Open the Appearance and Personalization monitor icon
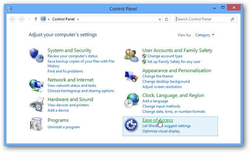The height and width of the screenshot is (153, 250). coord(131,77)
